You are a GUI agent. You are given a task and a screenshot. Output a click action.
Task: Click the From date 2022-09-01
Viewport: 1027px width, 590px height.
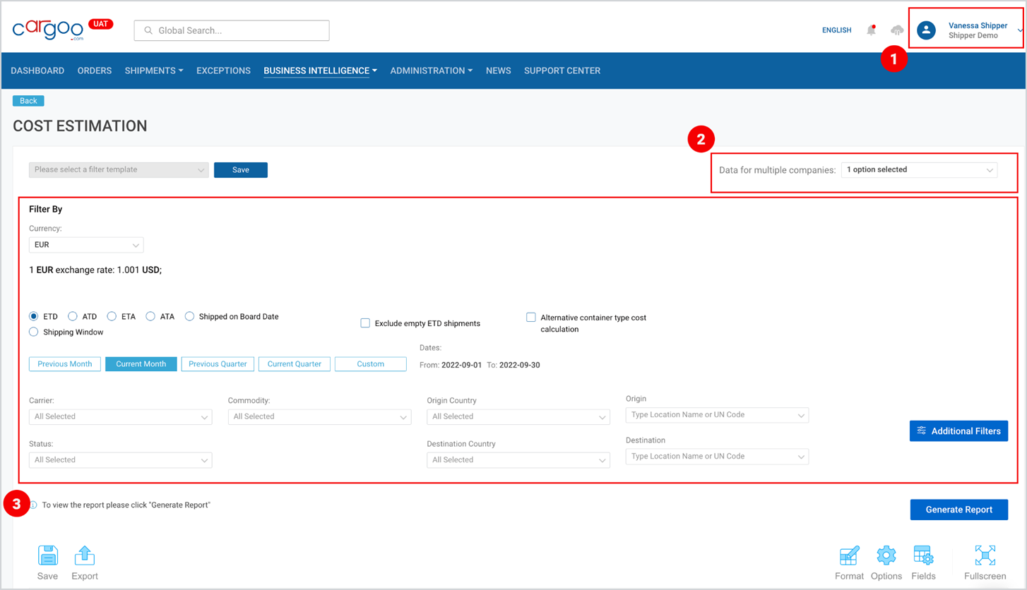click(461, 366)
